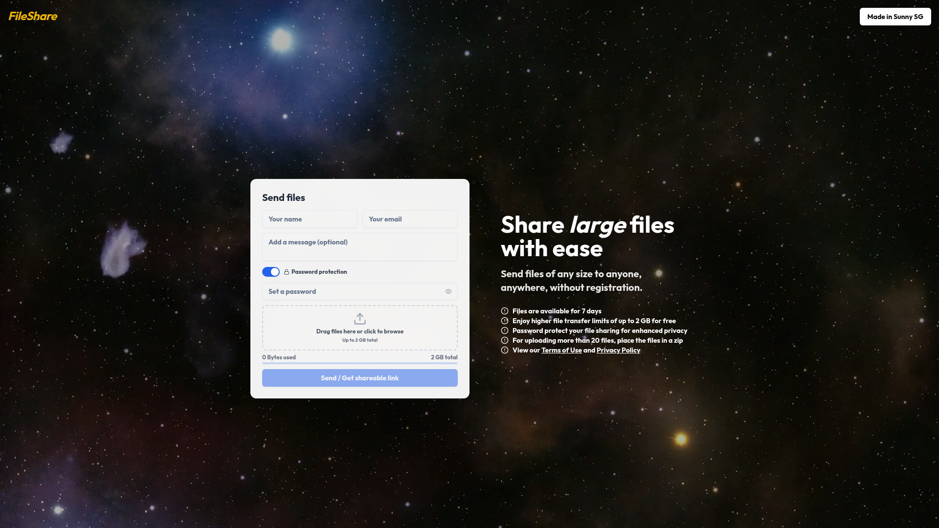Click the storage usage progress bar
The width and height of the screenshot is (939, 528).
point(359,364)
